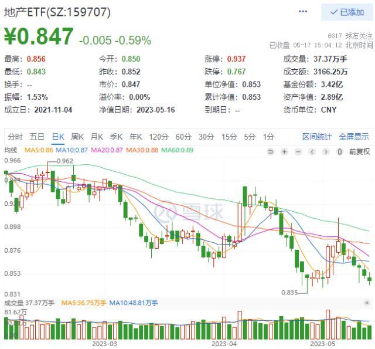The height and width of the screenshot is (349, 375).
Task: Click the 振幅 value 1.53%
Action: click(37, 97)
